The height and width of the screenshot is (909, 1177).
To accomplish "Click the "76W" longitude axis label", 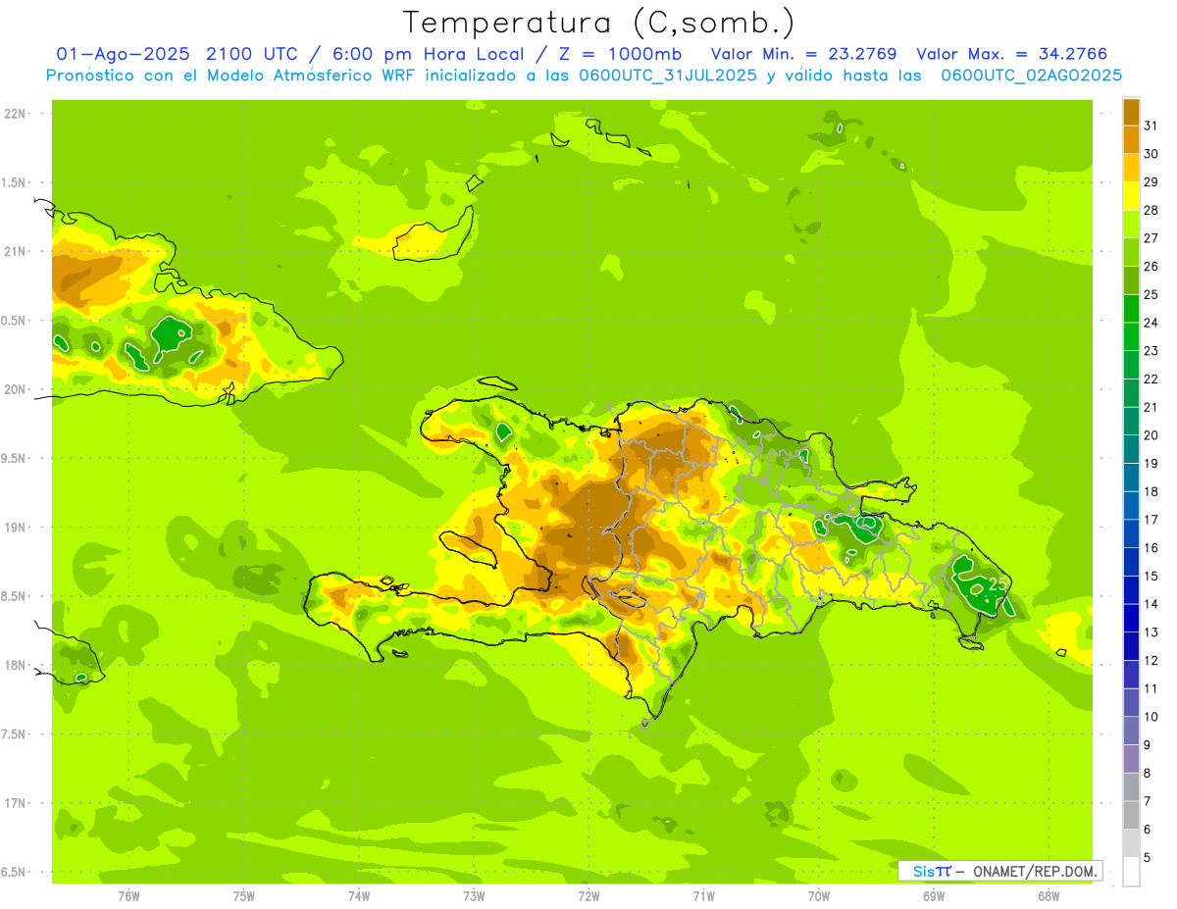I will tap(128, 895).
